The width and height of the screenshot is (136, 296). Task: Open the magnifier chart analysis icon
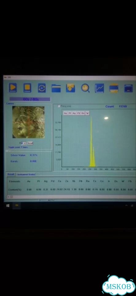tap(85, 88)
